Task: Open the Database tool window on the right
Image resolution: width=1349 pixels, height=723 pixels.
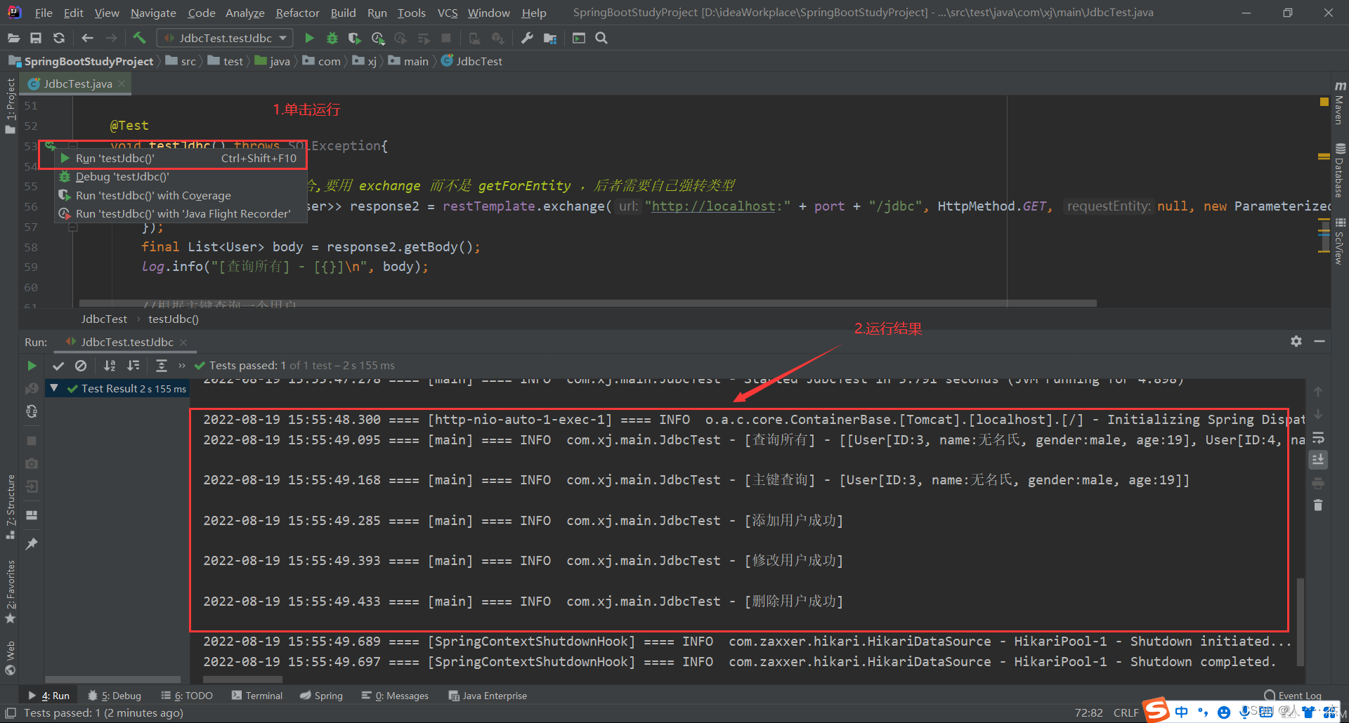Action: (1339, 168)
